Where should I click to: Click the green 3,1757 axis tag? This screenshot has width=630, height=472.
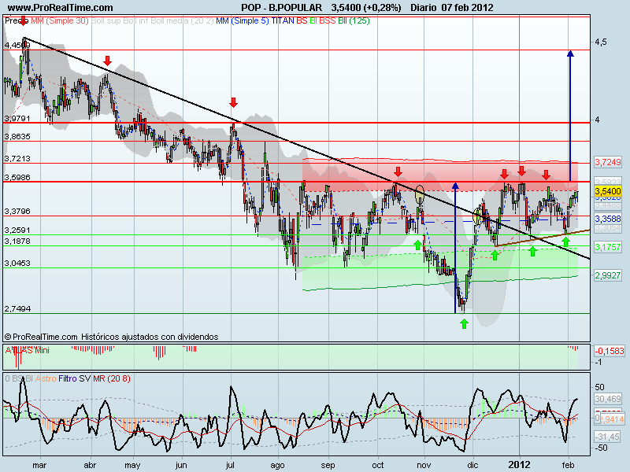pyautogui.click(x=607, y=247)
